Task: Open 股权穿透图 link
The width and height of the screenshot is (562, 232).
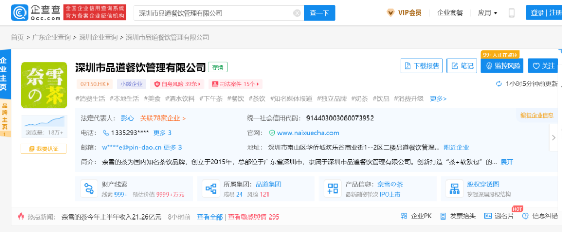Action: click(483, 184)
